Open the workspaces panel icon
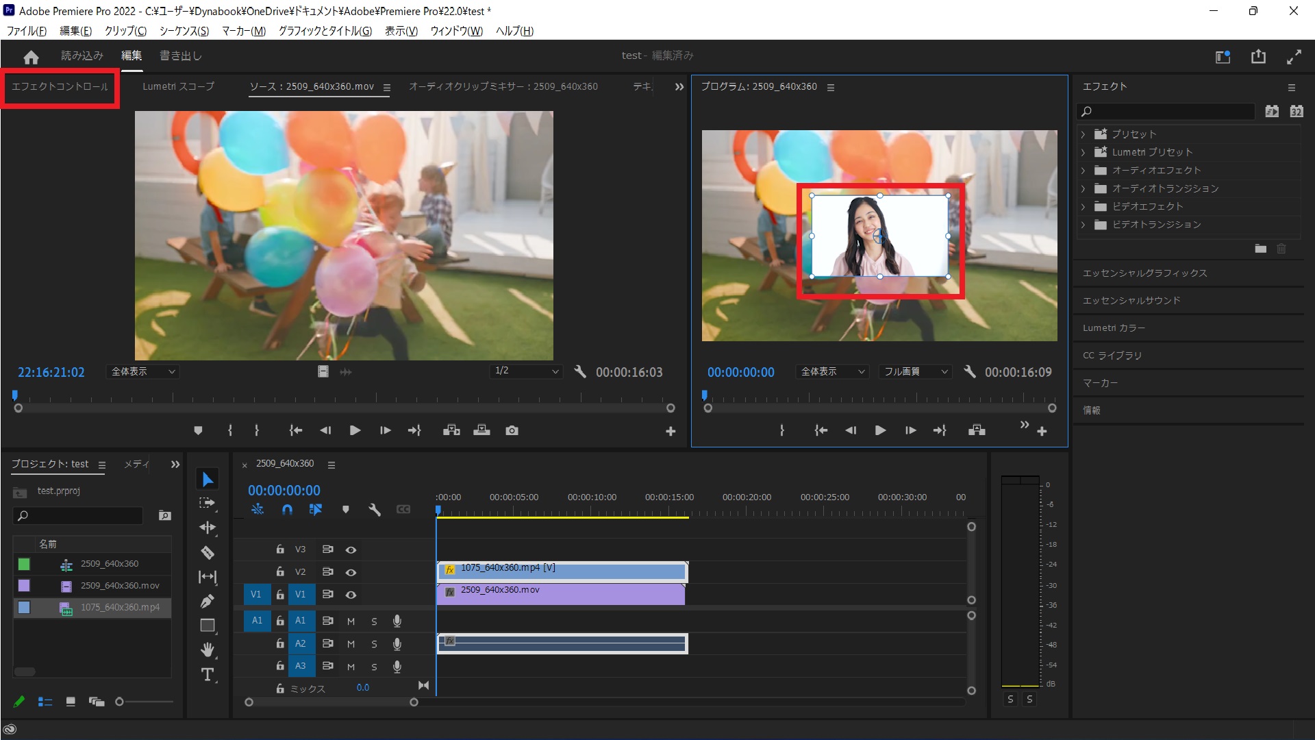The width and height of the screenshot is (1315, 740). 1223,57
